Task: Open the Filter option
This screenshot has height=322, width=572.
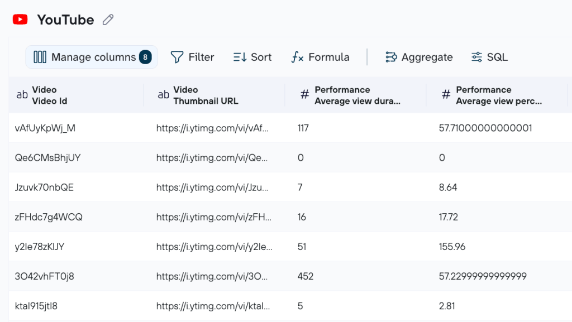Action: (192, 57)
